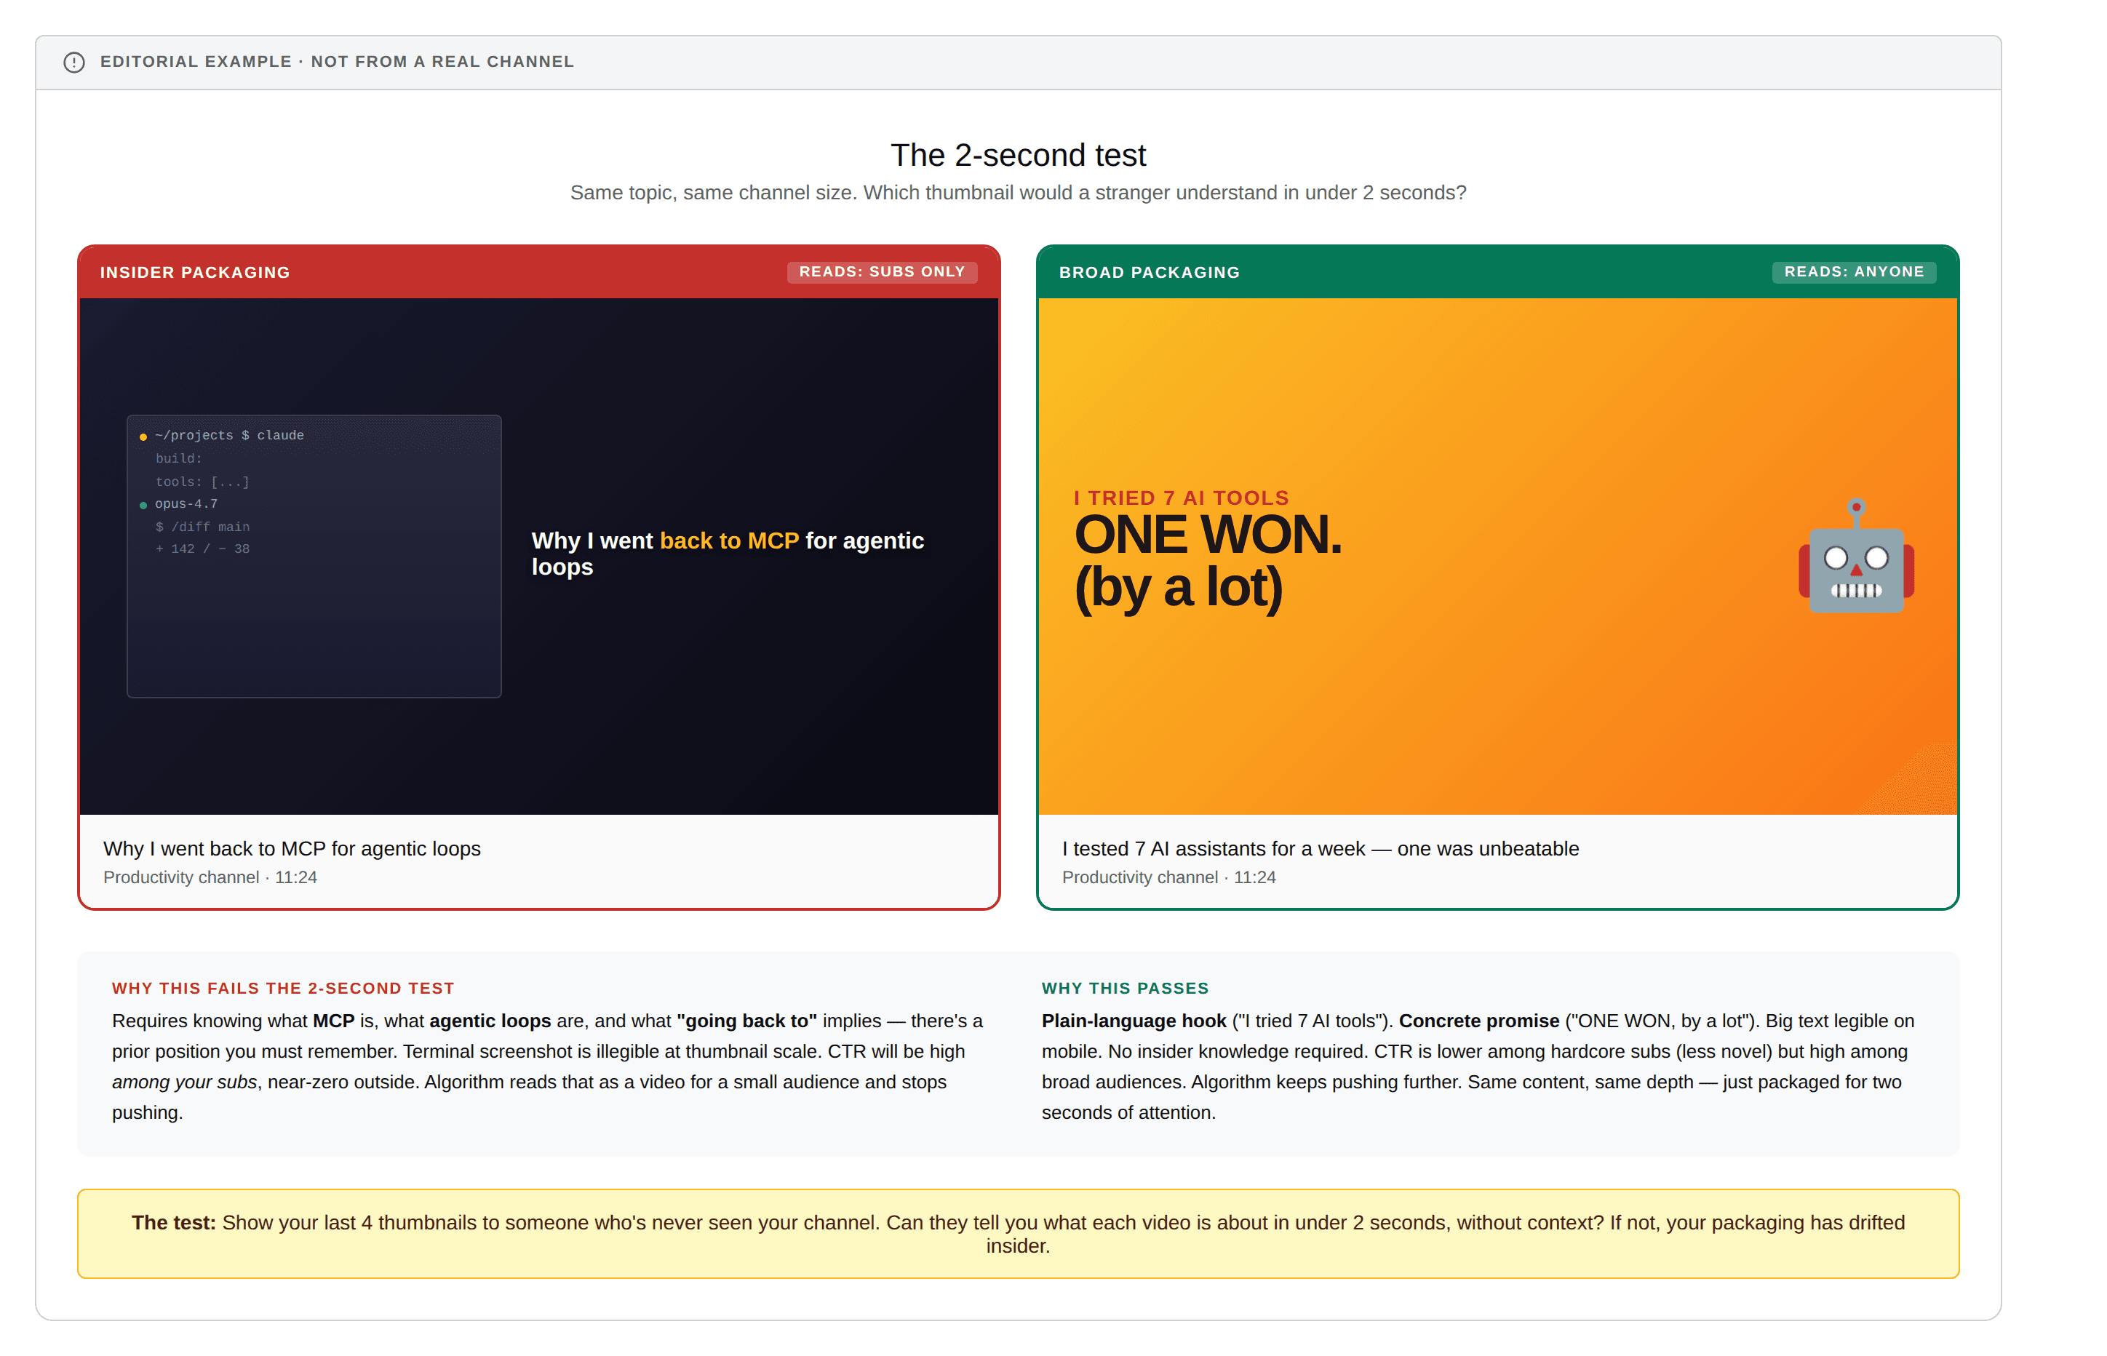2107x1356 pixels.
Task: Click the bold 'agentic loops' term in the explanation
Action: pos(490,1021)
